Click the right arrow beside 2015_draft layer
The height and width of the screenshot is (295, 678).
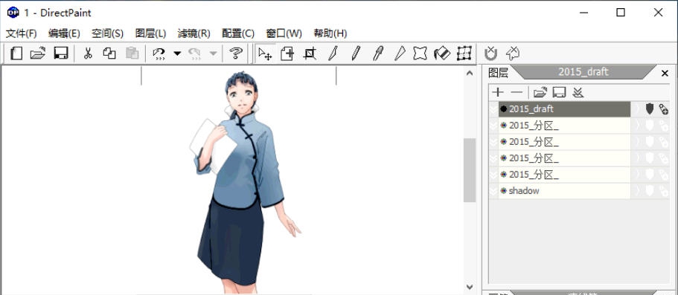[637, 108]
